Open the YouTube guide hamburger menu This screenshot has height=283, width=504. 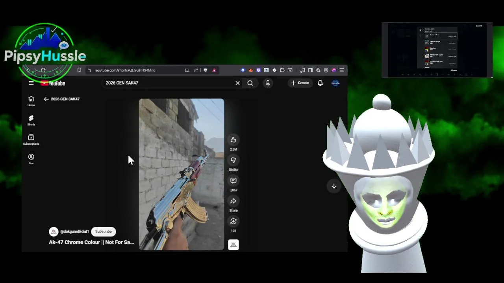31,83
